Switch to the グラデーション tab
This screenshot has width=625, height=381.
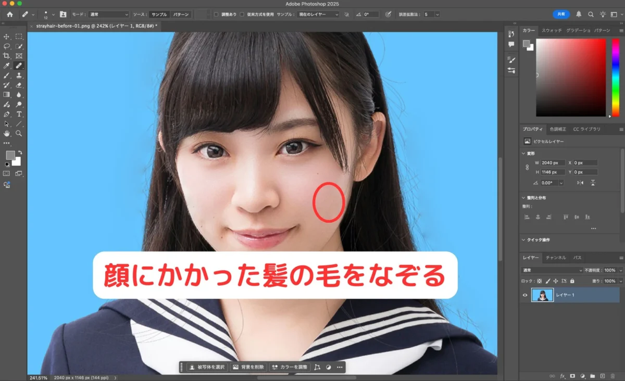[x=578, y=31]
